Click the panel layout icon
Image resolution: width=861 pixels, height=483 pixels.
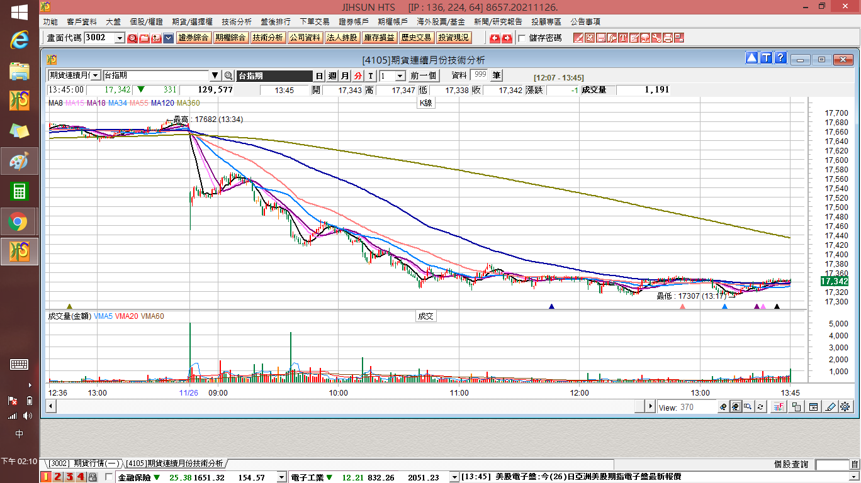coord(814,407)
